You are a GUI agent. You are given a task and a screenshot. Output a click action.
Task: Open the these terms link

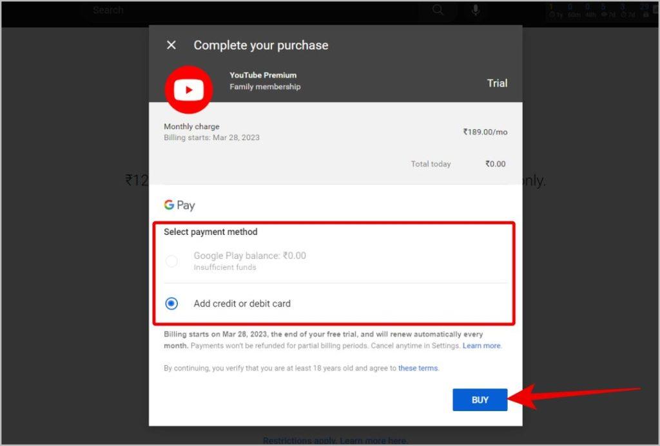[x=418, y=368]
